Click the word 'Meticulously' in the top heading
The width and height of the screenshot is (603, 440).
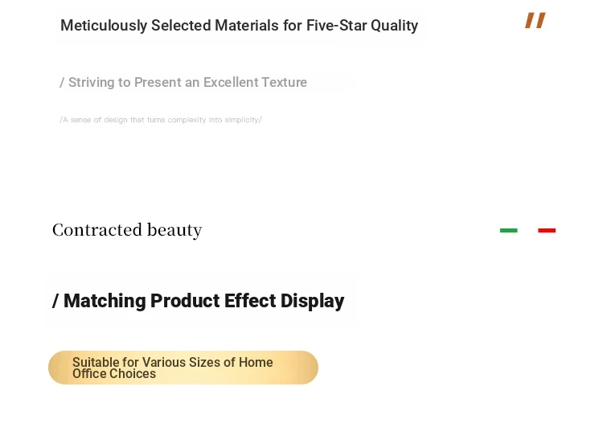pos(104,26)
